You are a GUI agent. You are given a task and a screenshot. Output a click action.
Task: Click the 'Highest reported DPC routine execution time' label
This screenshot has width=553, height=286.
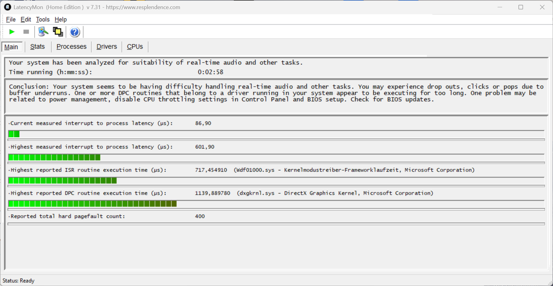[x=88, y=193]
